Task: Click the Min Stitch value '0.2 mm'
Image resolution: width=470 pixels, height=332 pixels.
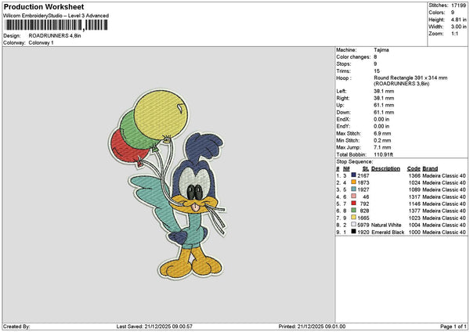Action: coord(382,140)
